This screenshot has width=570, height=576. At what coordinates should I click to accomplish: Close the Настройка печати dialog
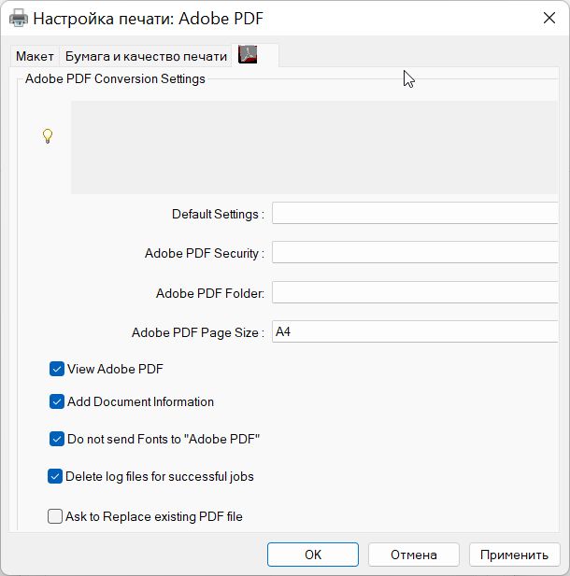[x=549, y=18]
